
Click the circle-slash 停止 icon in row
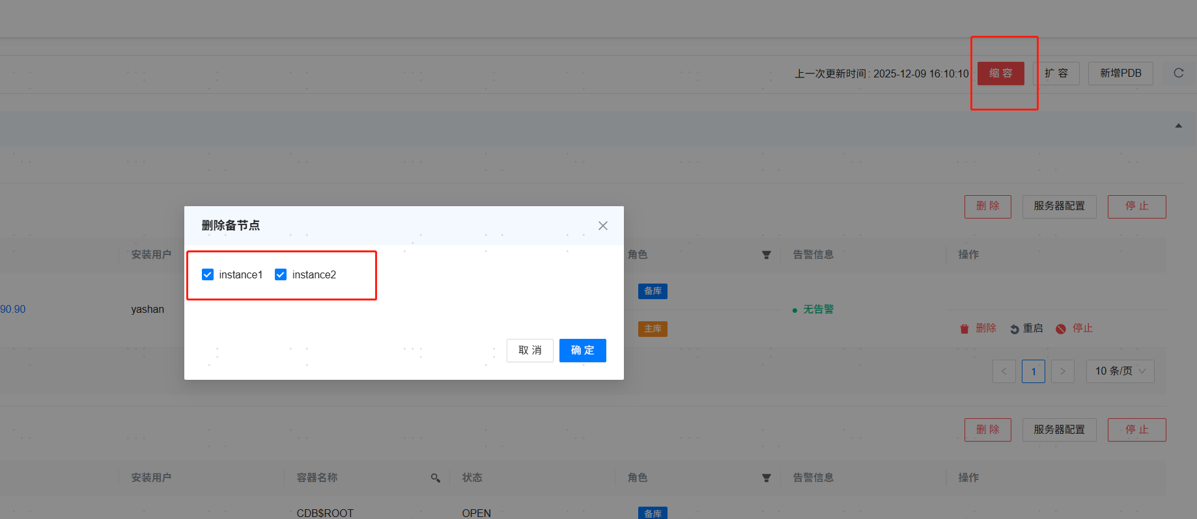1061,329
